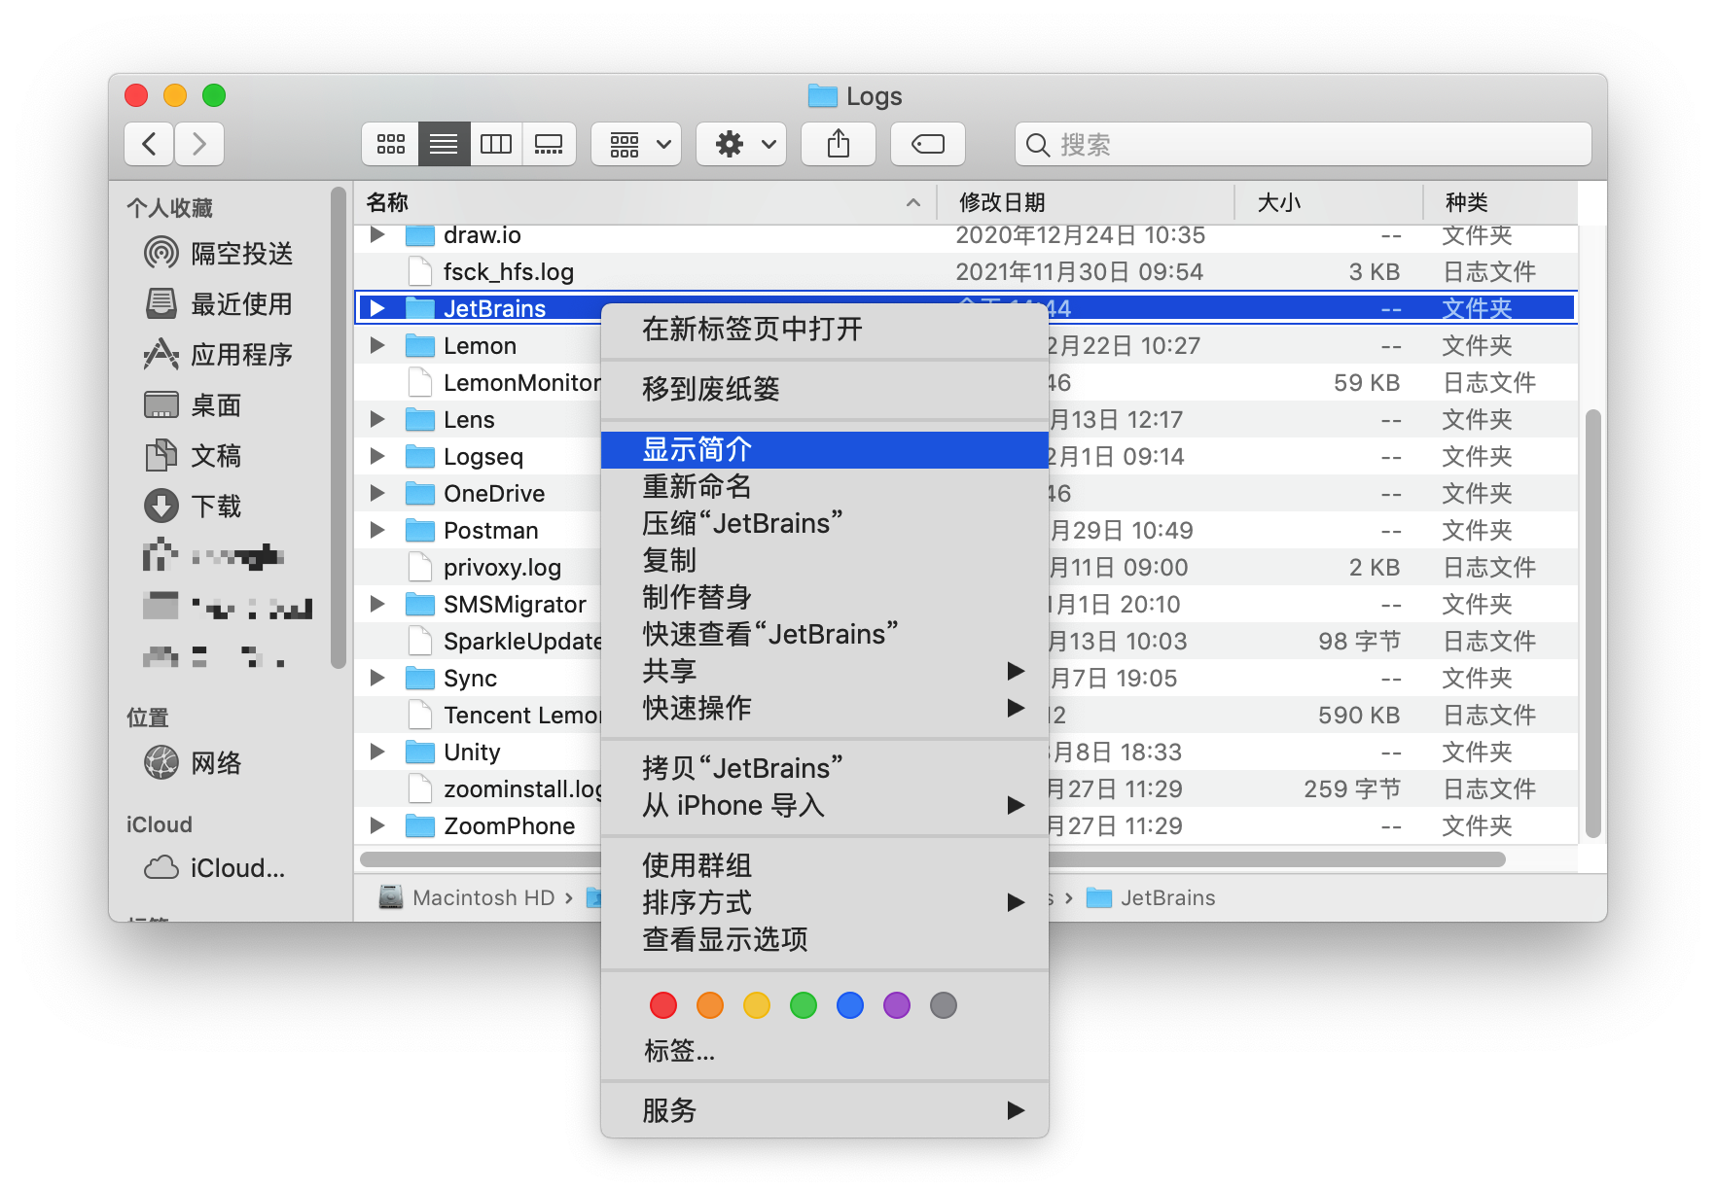Select the Sync folder icon

420,678
